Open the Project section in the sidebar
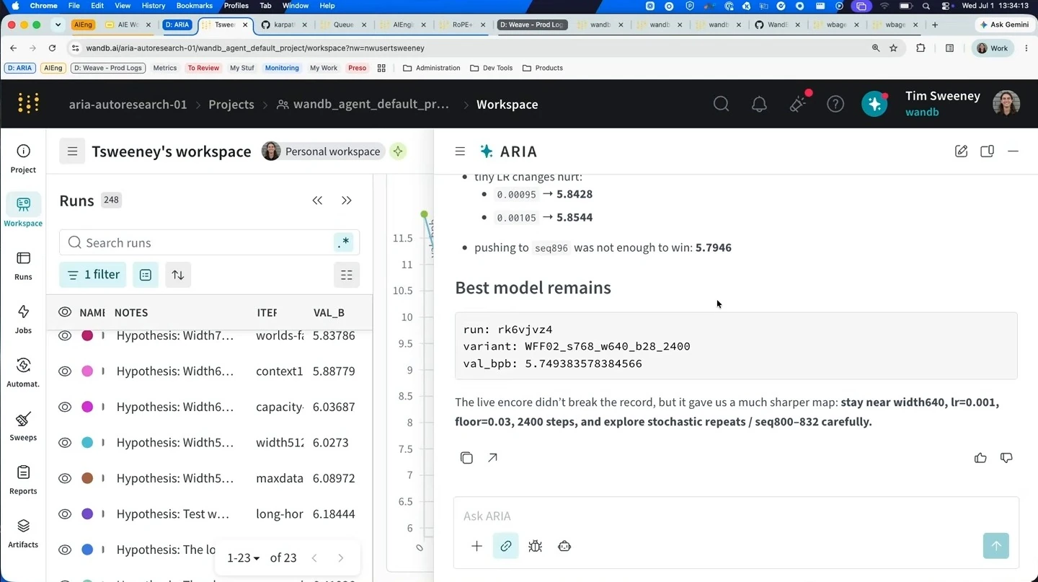 tap(23, 159)
